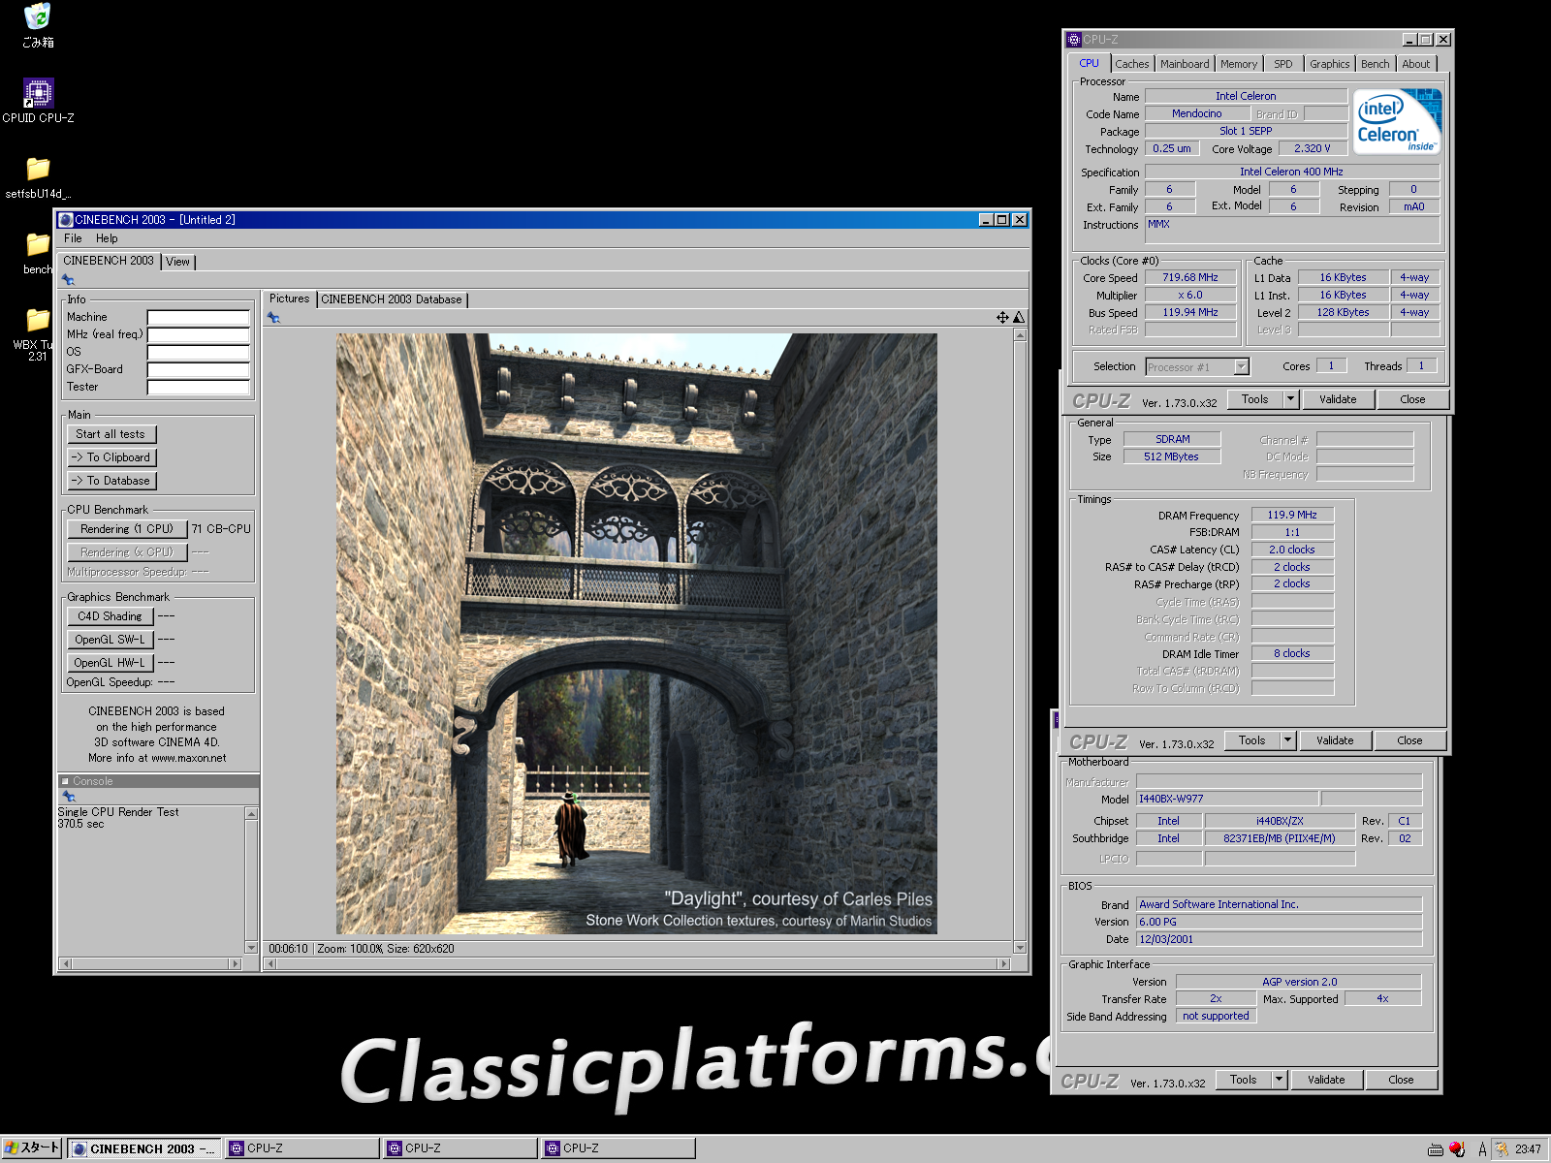Click the To Clipboard button
Viewport: 1551px width, 1163px height.
click(111, 457)
